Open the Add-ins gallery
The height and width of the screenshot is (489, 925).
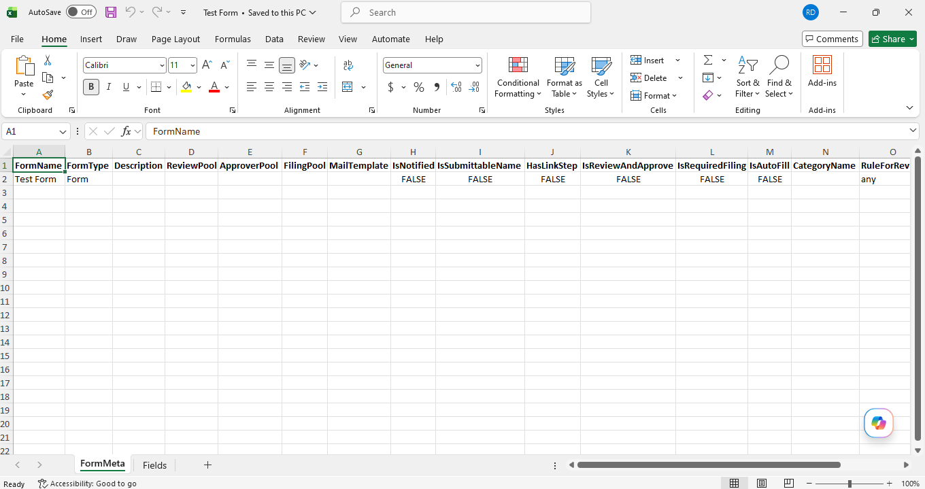[x=822, y=71]
